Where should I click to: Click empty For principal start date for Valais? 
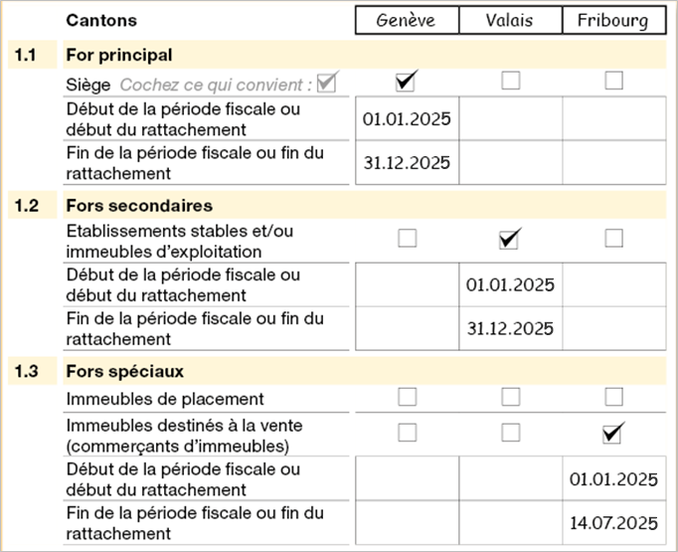[510, 119]
